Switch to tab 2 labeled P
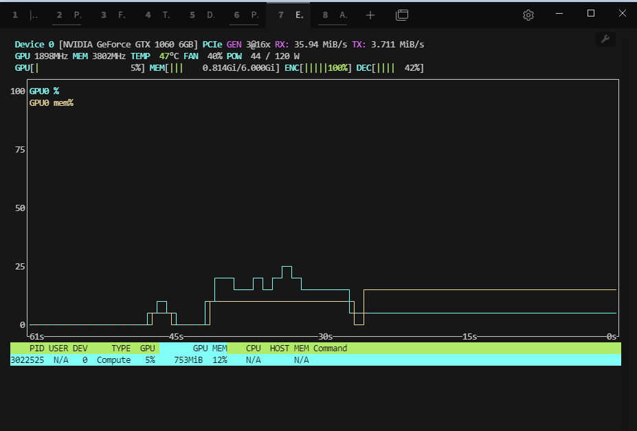Viewport: 637px width, 431px height. (69, 14)
